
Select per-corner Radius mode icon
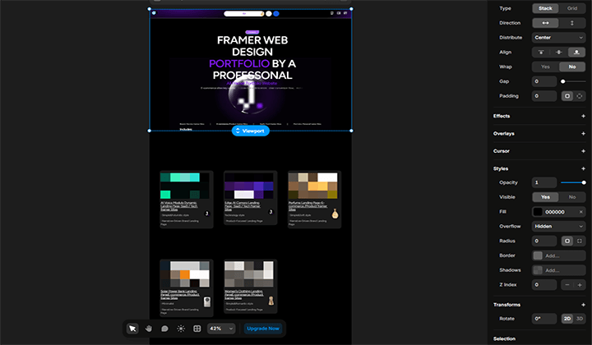point(580,241)
